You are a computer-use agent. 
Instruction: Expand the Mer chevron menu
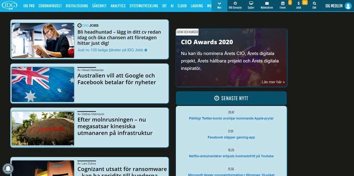pos(219,5)
